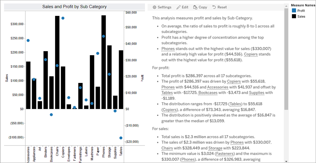Click the Reset arrow icon
Image resolution: width=316 pixels, height=163 pixels.
(214, 7)
